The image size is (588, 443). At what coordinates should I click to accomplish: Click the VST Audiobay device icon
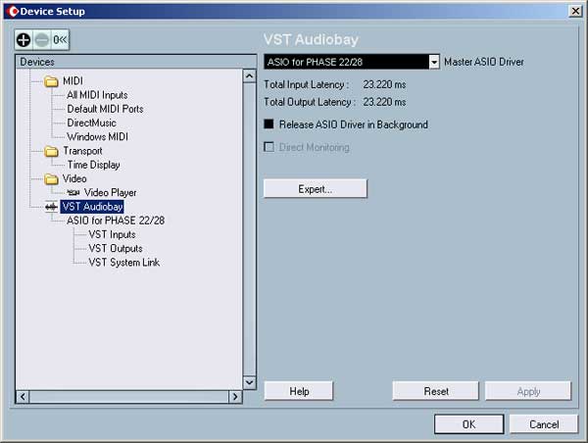(50, 207)
